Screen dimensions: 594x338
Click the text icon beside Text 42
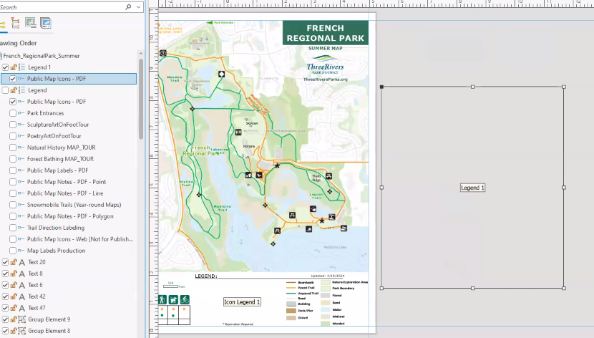click(x=21, y=296)
